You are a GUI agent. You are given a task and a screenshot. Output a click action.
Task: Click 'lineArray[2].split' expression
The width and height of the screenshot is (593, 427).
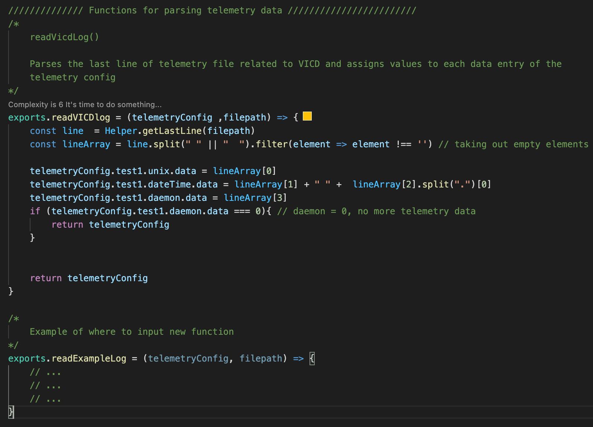click(x=401, y=184)
